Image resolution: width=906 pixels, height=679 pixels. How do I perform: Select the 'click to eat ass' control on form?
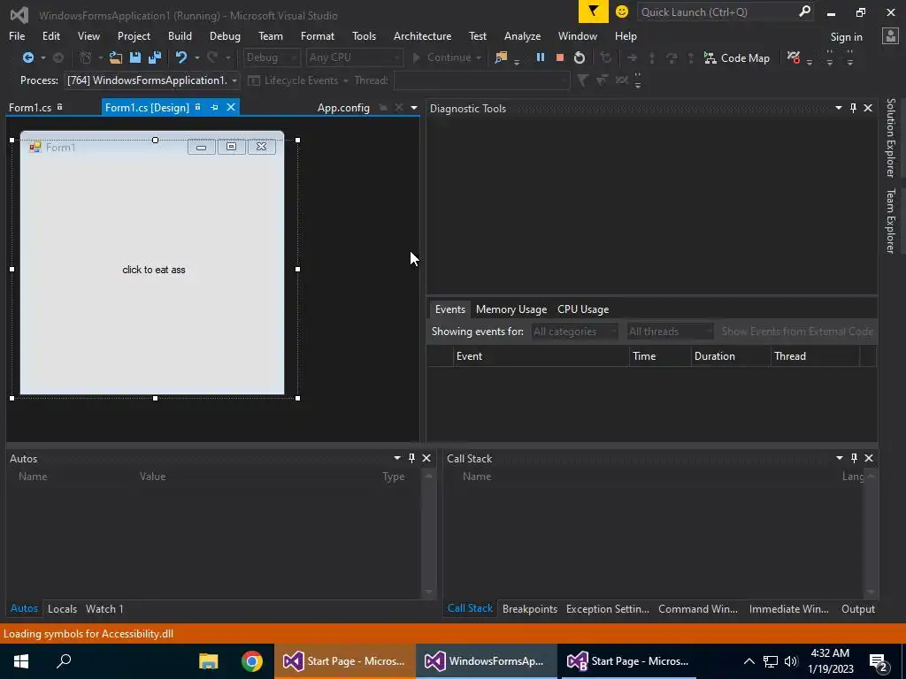click(154, 270)
